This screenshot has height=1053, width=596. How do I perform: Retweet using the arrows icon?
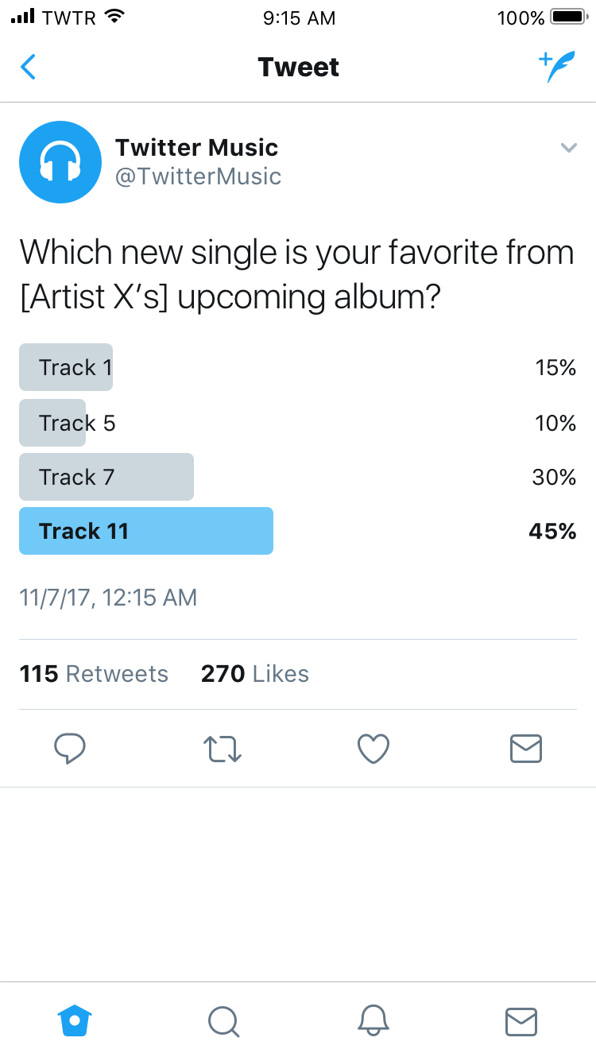click(223, 749)
